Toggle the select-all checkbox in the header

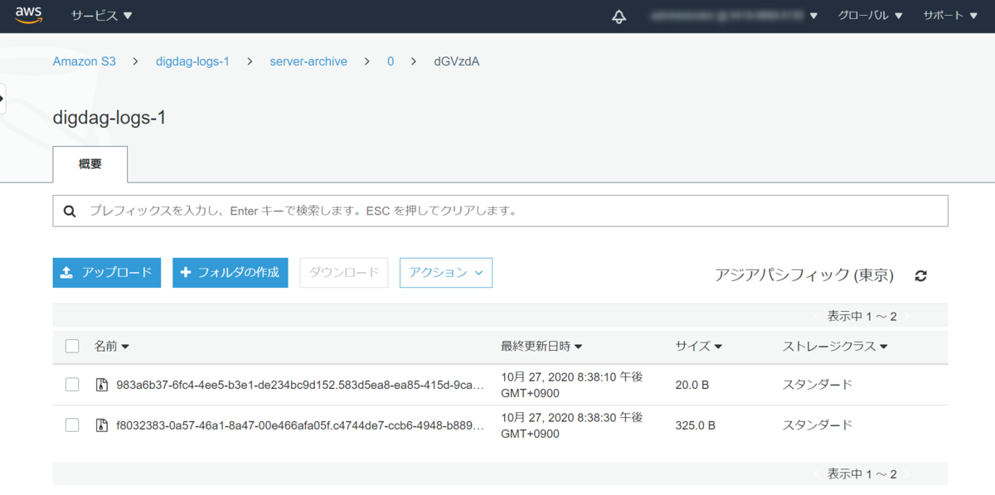(72, 346)
